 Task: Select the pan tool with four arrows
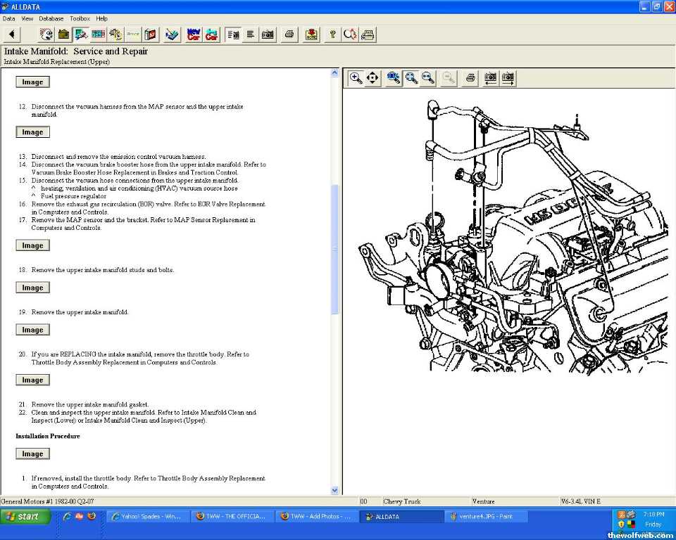click(x=373, y=78)
